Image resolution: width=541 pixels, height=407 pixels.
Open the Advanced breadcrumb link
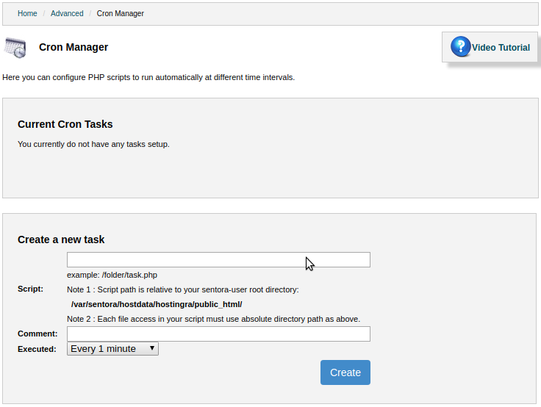click(x=67, y=13)
